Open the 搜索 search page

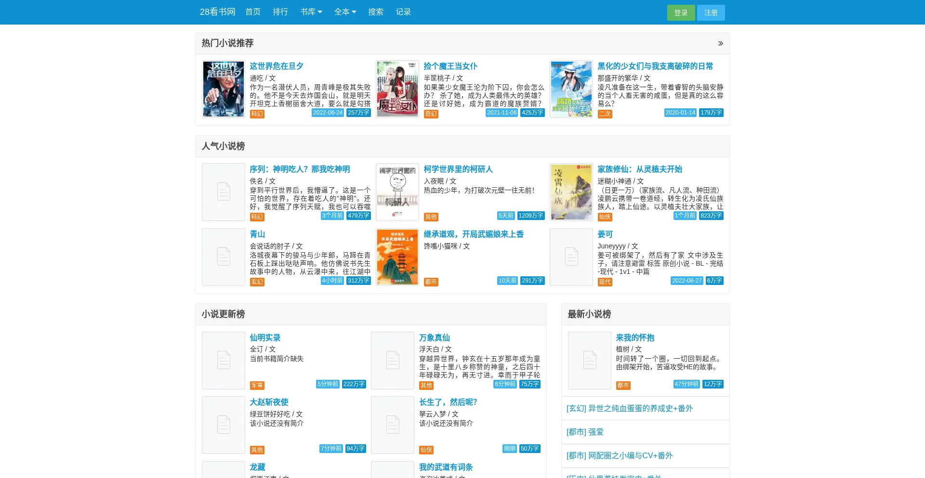376,12
